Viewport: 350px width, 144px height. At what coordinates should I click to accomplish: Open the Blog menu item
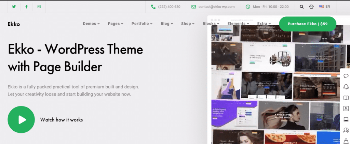(167, 24)
